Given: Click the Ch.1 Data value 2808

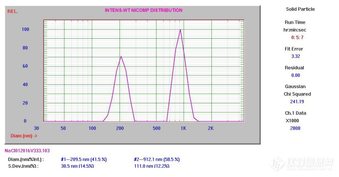Looking at the screenshot, I should 296,128.
